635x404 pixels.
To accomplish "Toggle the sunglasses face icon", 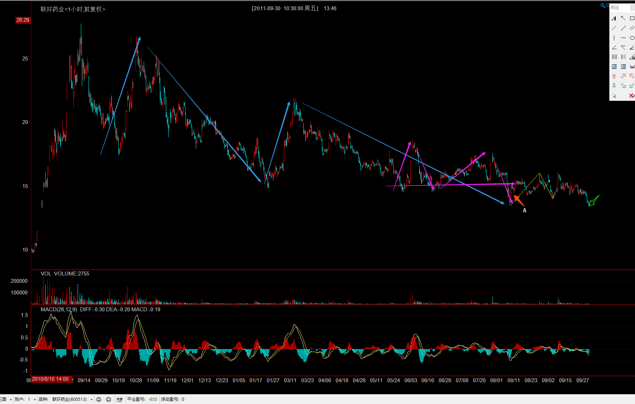I will (119, 399).
